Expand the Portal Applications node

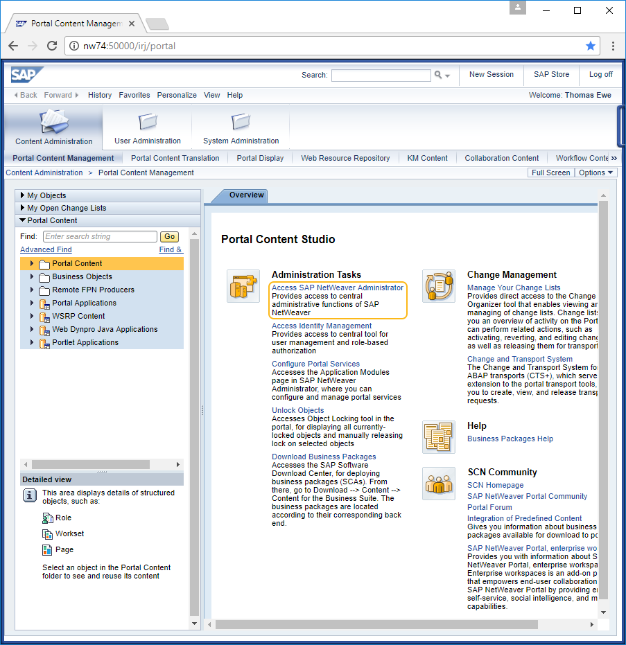pyautogui.click(x=32, y=303)
